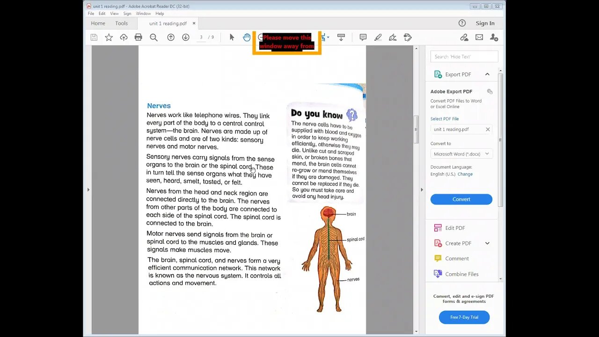Share a link to the file
Image resolution: width=599 pixels, height=337 pixels.
(x=464, y=37)
